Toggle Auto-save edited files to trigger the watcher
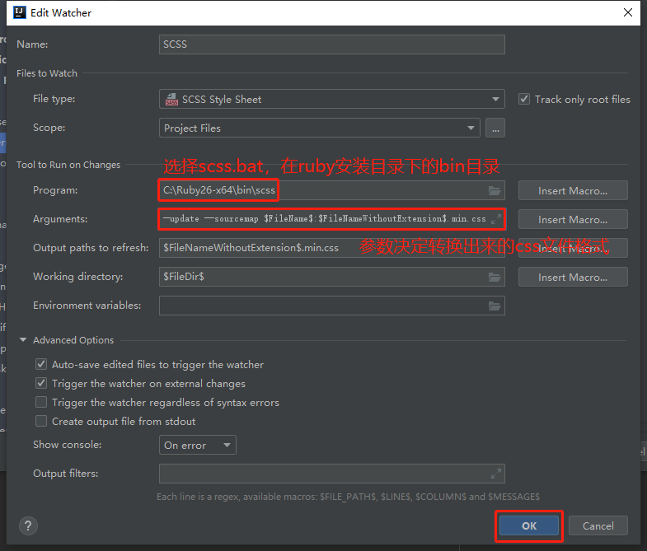 click(41, 364)
